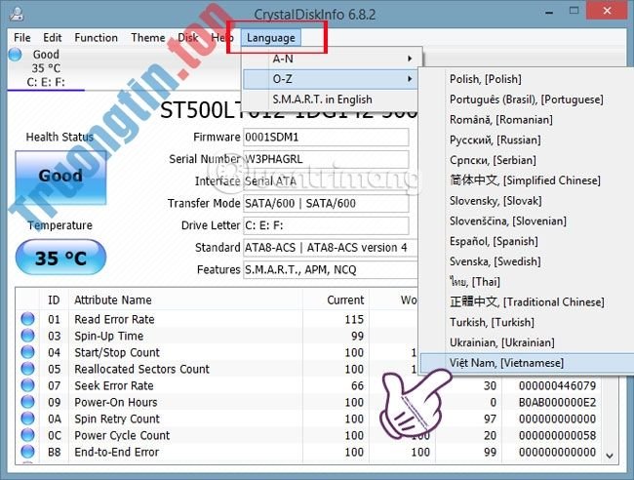
Task: Click status icon for Reallocated Sectors Count
Action: pos(27,369)
